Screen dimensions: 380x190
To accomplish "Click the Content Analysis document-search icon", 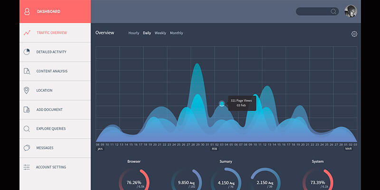I will (x=27, y=71).
